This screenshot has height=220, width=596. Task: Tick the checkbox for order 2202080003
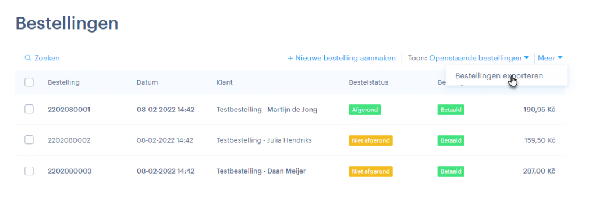29,171
